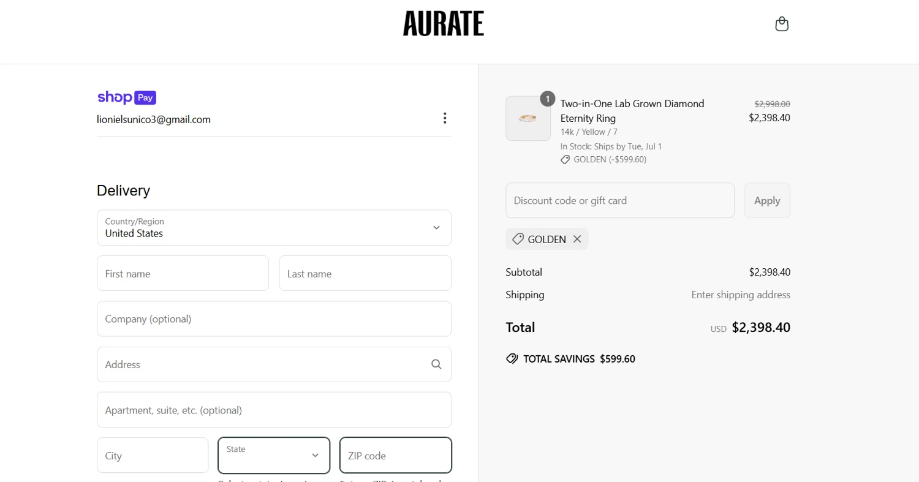Click the '14k / Yellow / 7' variant text

click(x=589, y=132)
